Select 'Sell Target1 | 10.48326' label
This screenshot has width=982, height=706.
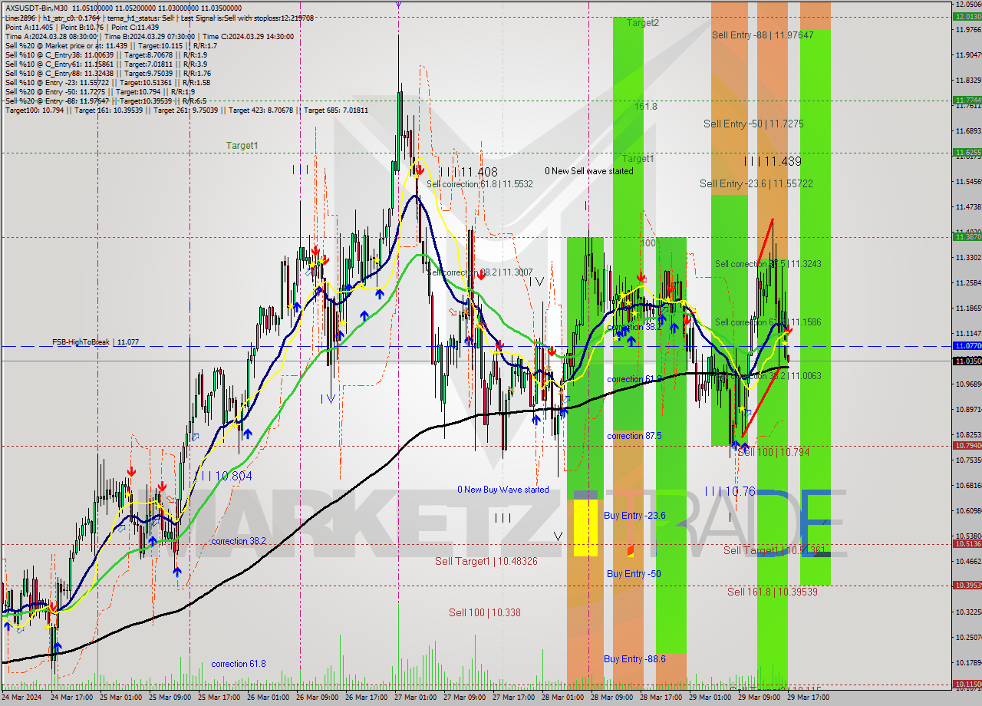click(486, 562)
